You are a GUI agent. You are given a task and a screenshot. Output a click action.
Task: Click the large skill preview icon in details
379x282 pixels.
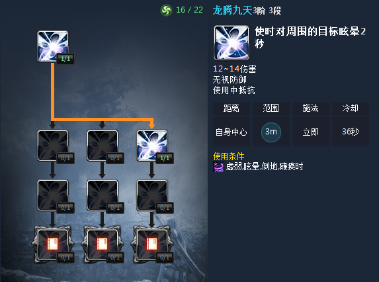point(232,43)
